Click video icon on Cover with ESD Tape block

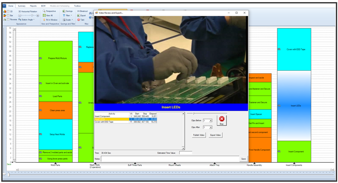tap(279, 49)
